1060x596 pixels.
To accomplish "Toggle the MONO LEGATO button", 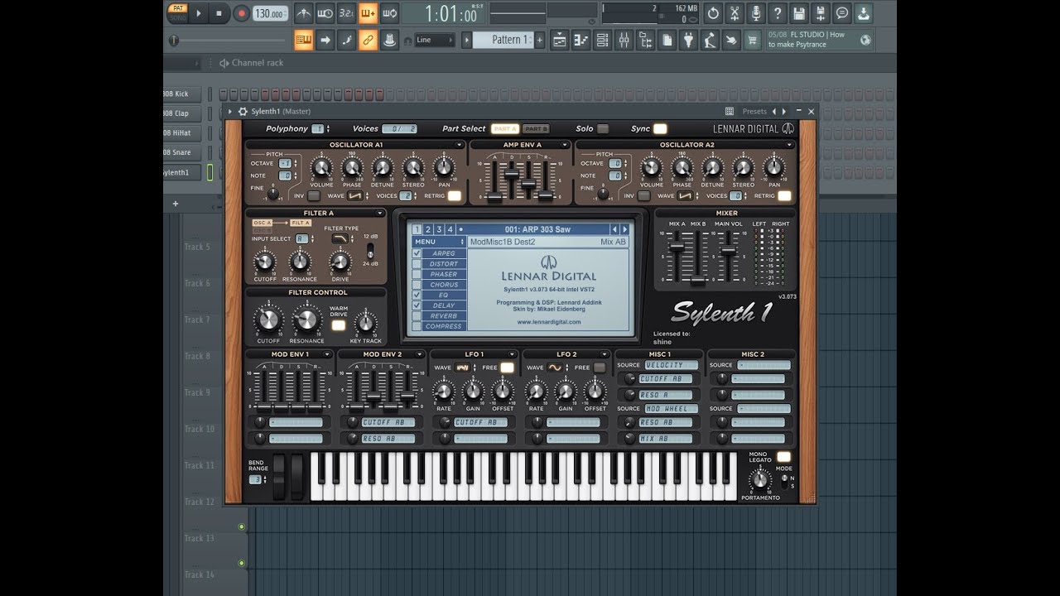I will 783,457.
